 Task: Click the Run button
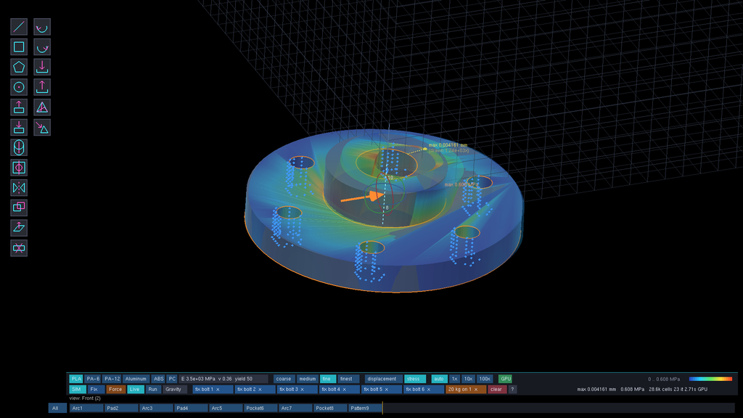click(x=152, y=390)
